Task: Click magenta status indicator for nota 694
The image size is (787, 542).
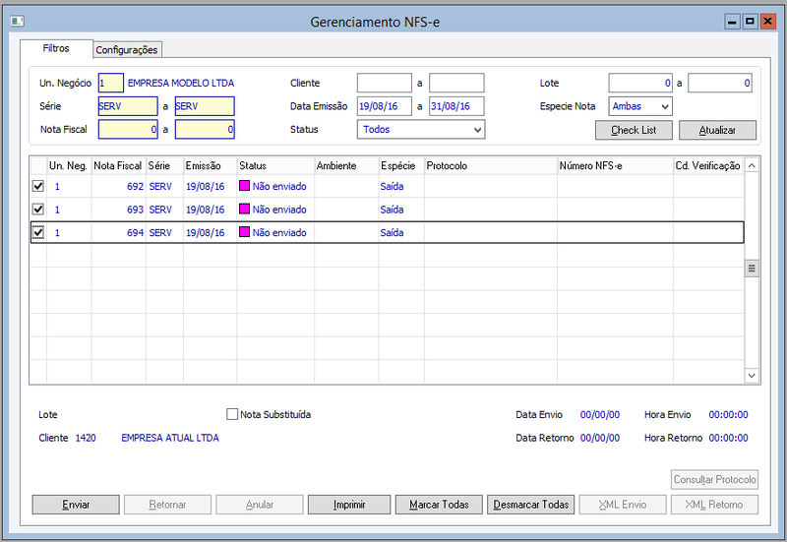Action: tap(245, 233)
